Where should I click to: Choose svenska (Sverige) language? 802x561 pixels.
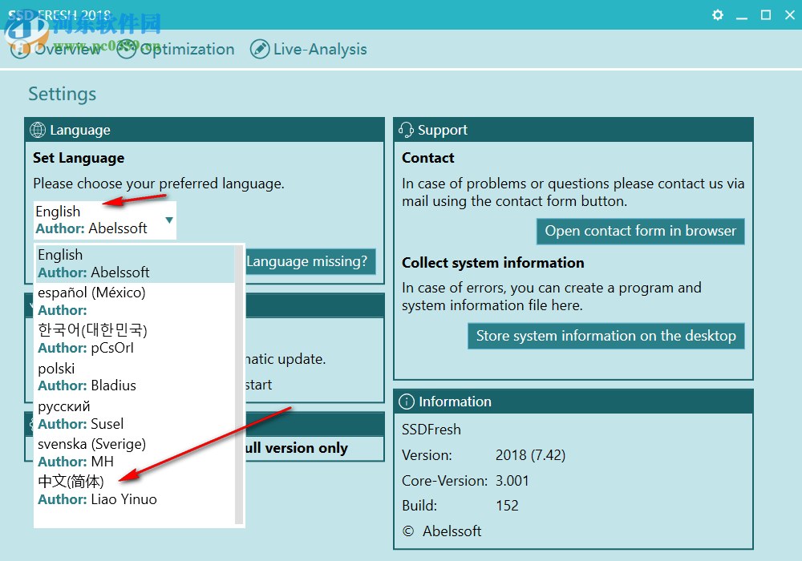[x=136, y=452]
